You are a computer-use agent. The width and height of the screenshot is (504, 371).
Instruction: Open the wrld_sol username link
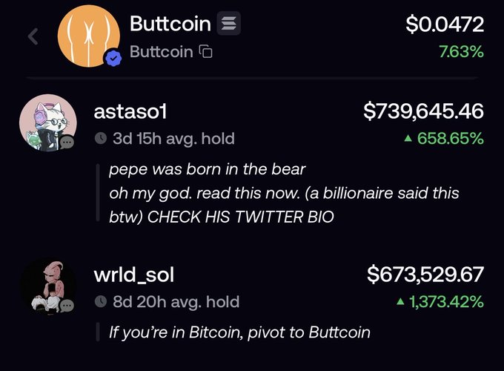click(134, 275)
